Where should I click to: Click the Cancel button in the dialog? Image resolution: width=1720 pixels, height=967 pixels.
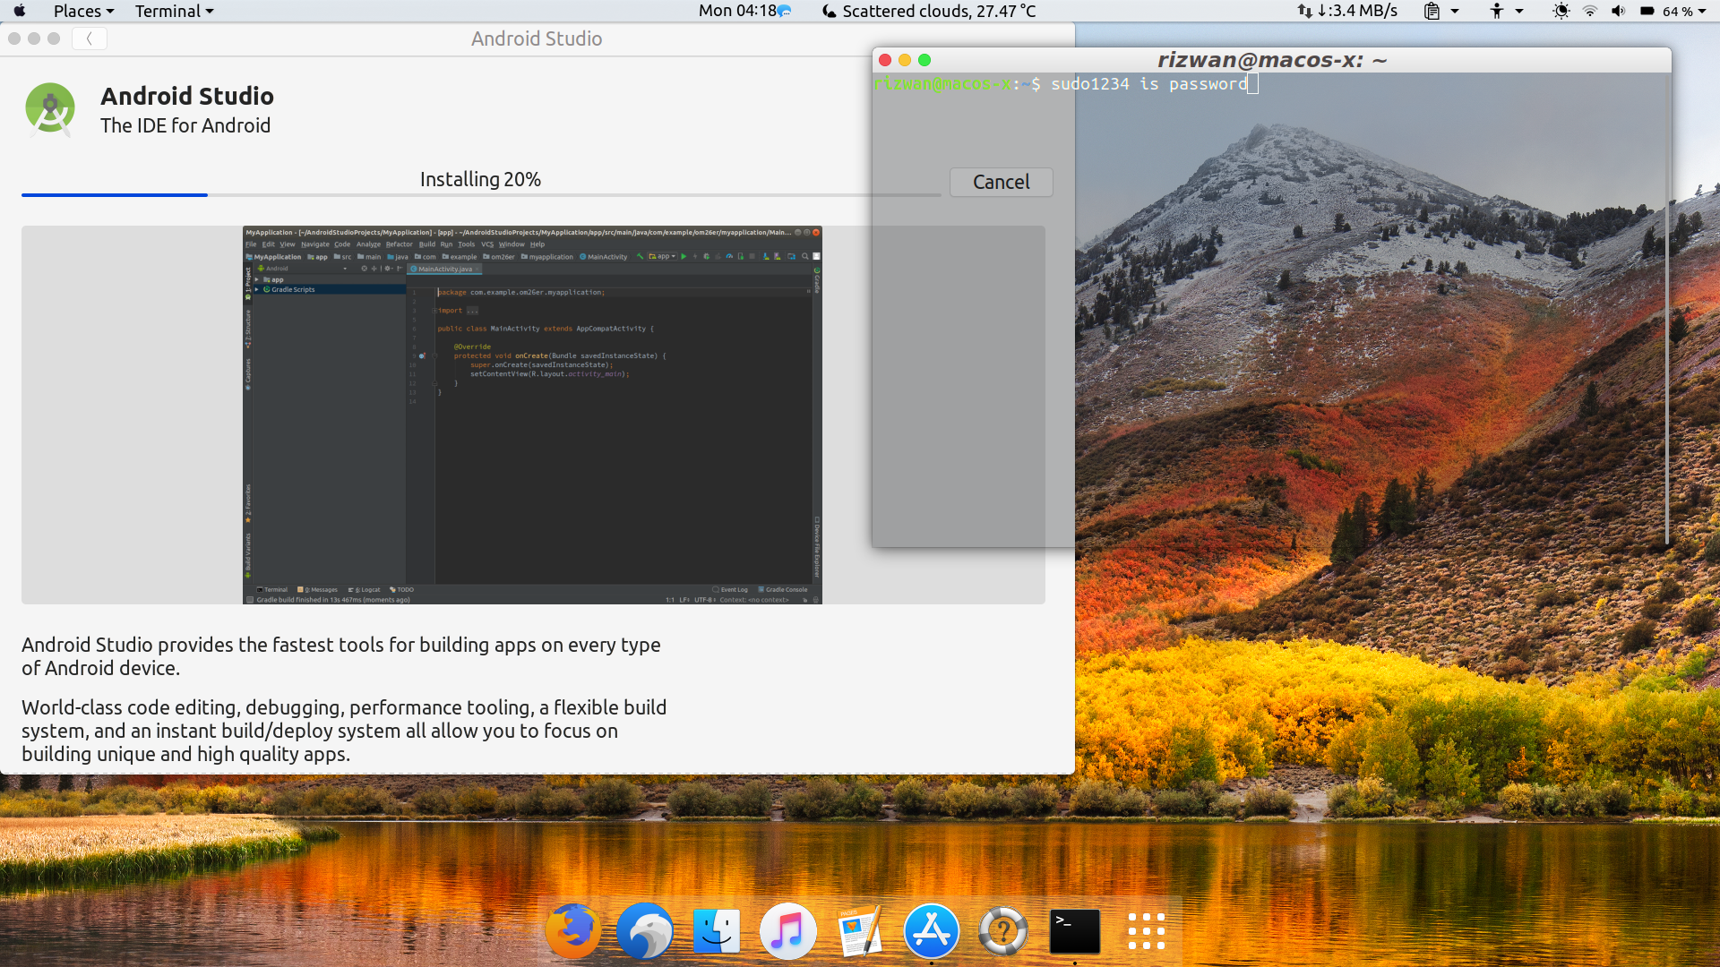click(x=1001, y=182)
